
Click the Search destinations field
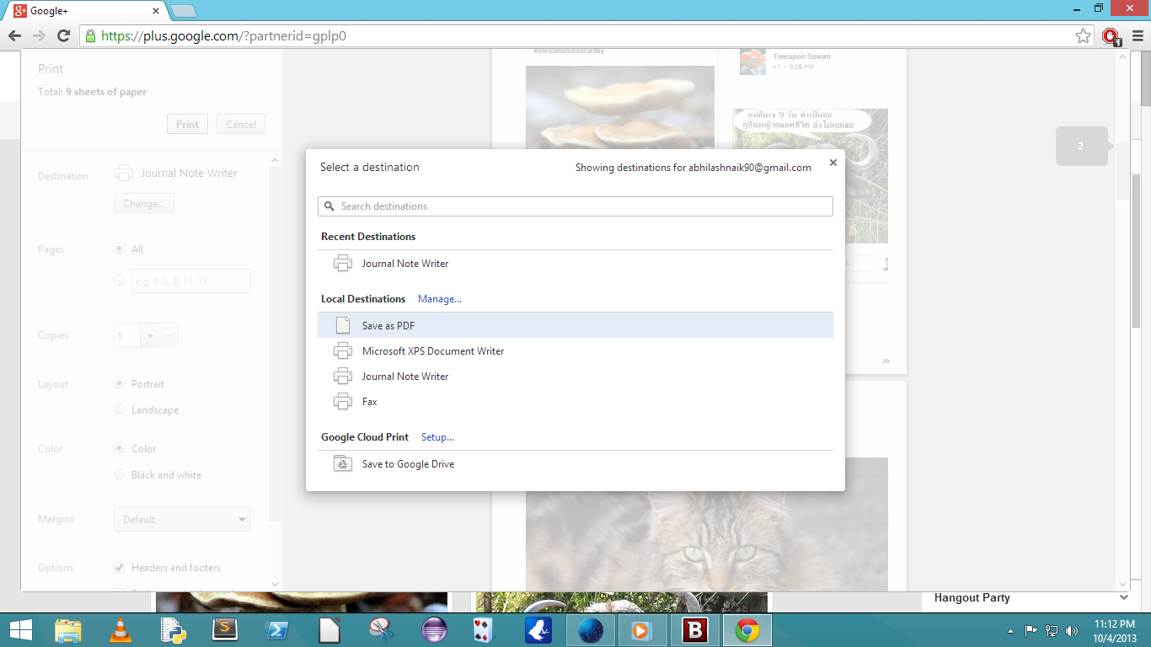pyautogui.click(x=575, y=206)
